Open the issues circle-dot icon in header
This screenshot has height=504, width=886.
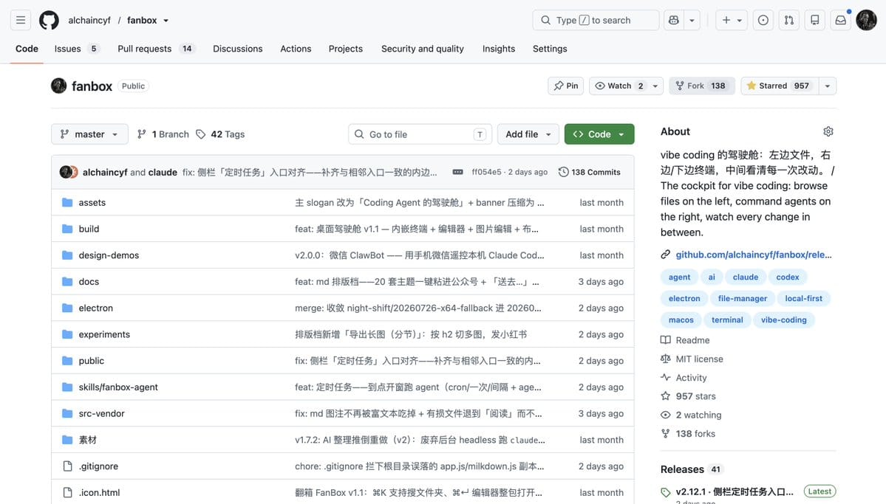click(x=763, y=21)
